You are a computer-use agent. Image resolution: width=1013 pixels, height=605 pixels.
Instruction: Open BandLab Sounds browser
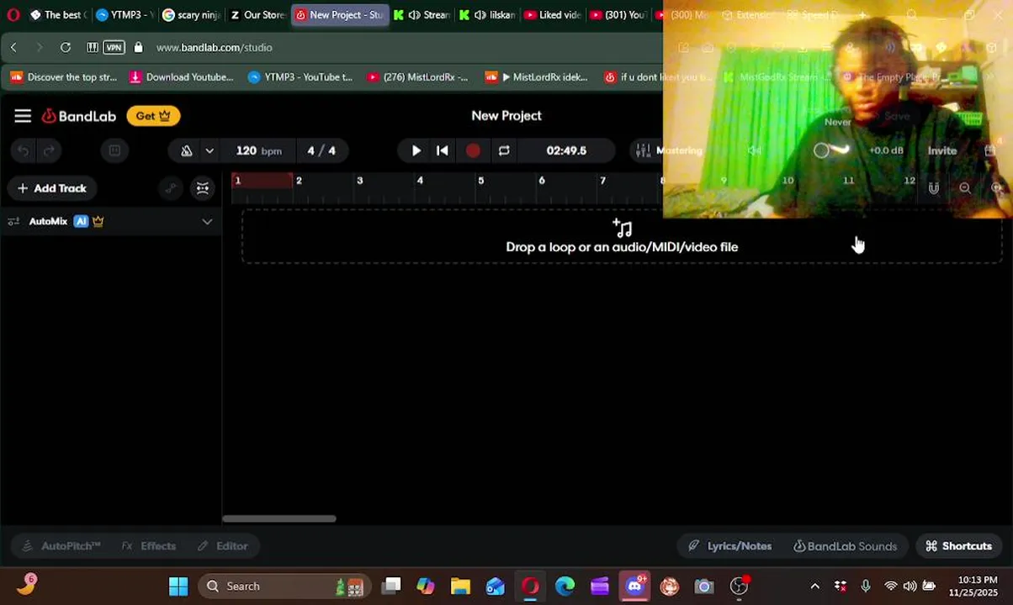845,546
